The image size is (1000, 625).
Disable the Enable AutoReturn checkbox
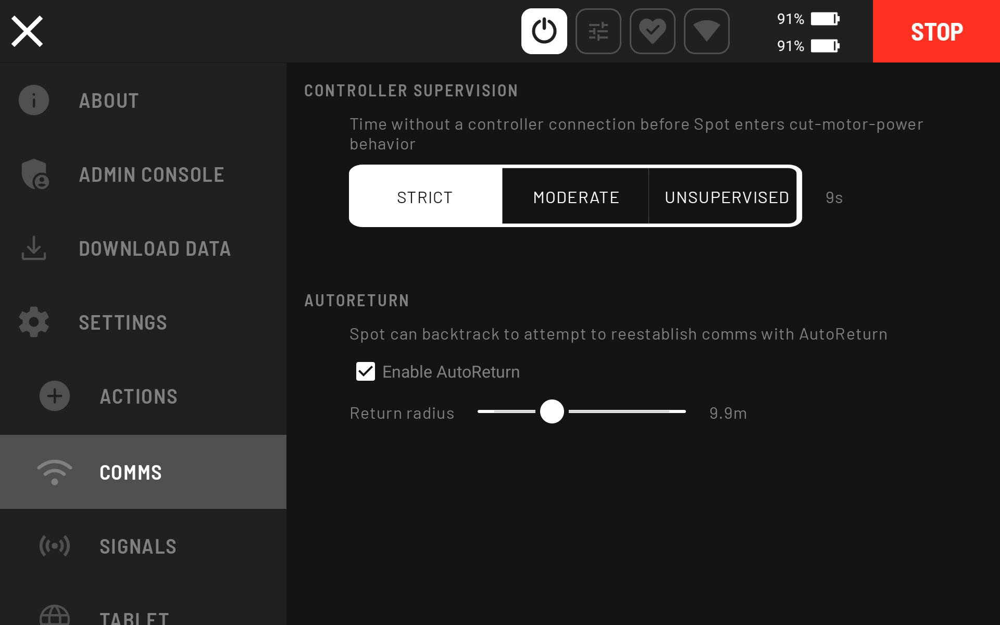[365, 372]
